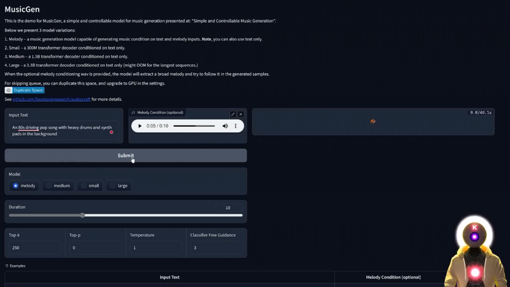This screenshot has width=510, height=287.
Task: Select the small model radio button
Action: 84,186
